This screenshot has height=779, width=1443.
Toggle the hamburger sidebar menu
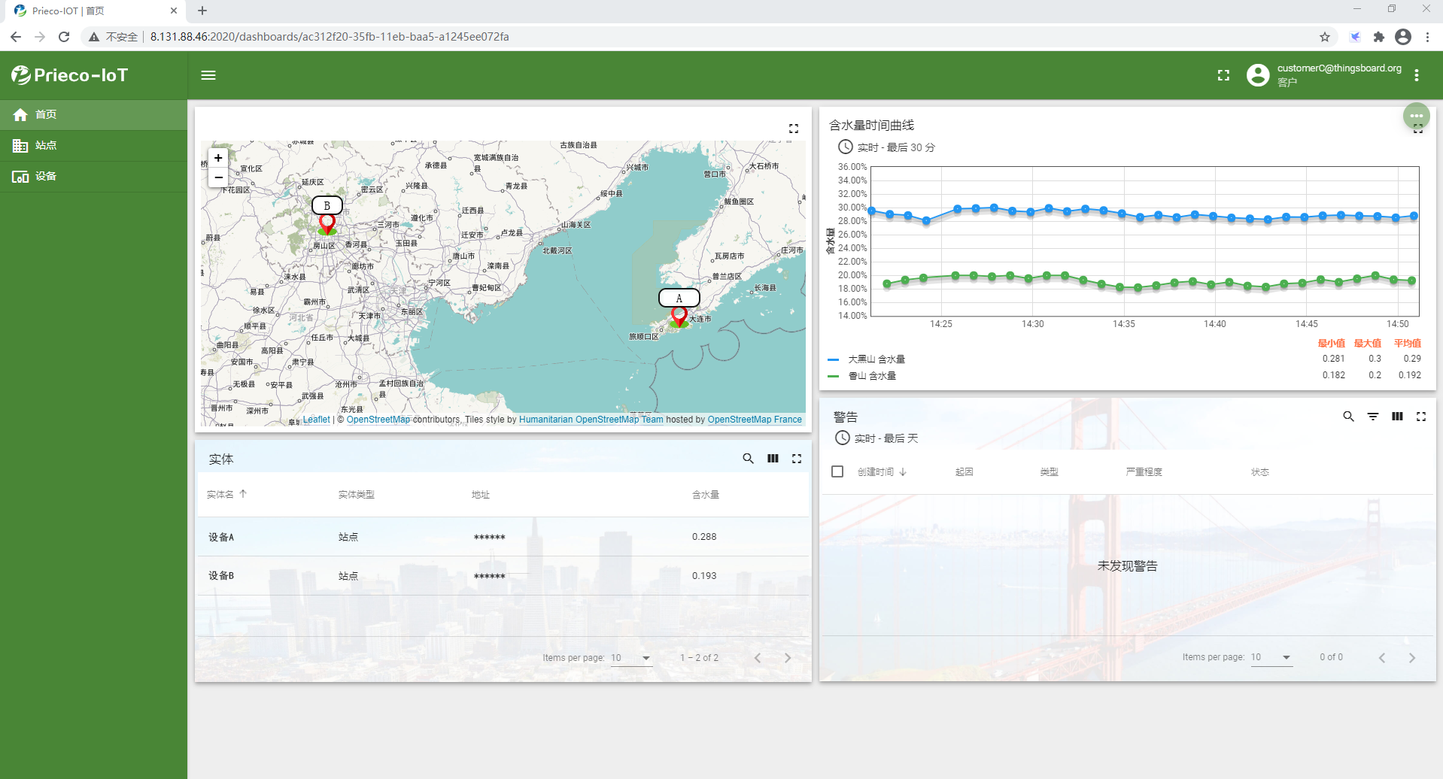[208, 75]
